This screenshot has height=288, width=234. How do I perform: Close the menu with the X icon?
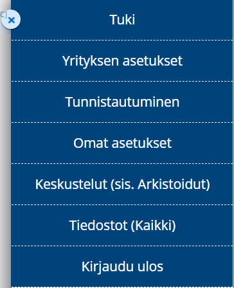11,20
